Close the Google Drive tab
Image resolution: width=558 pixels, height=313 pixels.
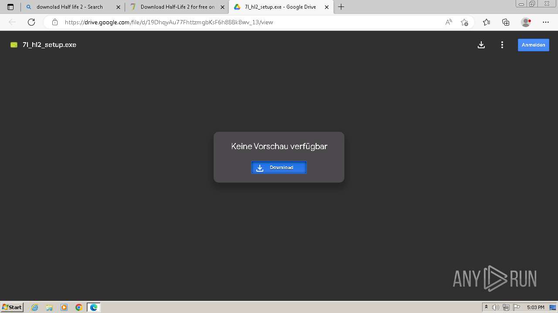[x=327, y=7]
